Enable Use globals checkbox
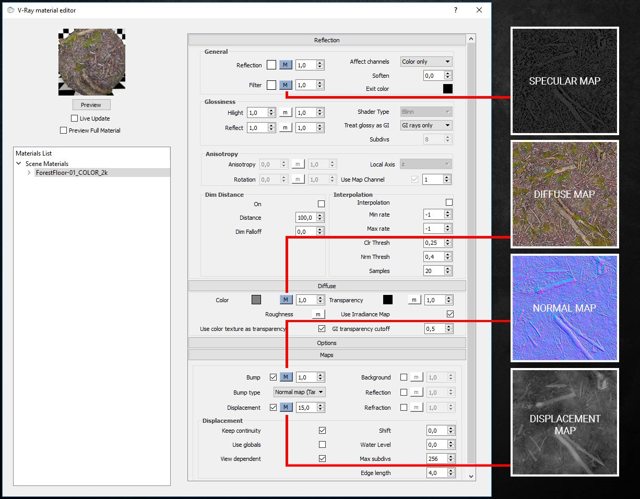 click(322, 445)
